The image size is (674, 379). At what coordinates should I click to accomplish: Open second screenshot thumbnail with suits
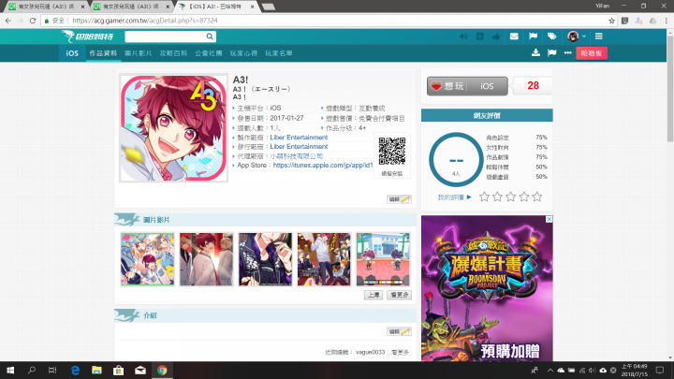pos(206,259)
